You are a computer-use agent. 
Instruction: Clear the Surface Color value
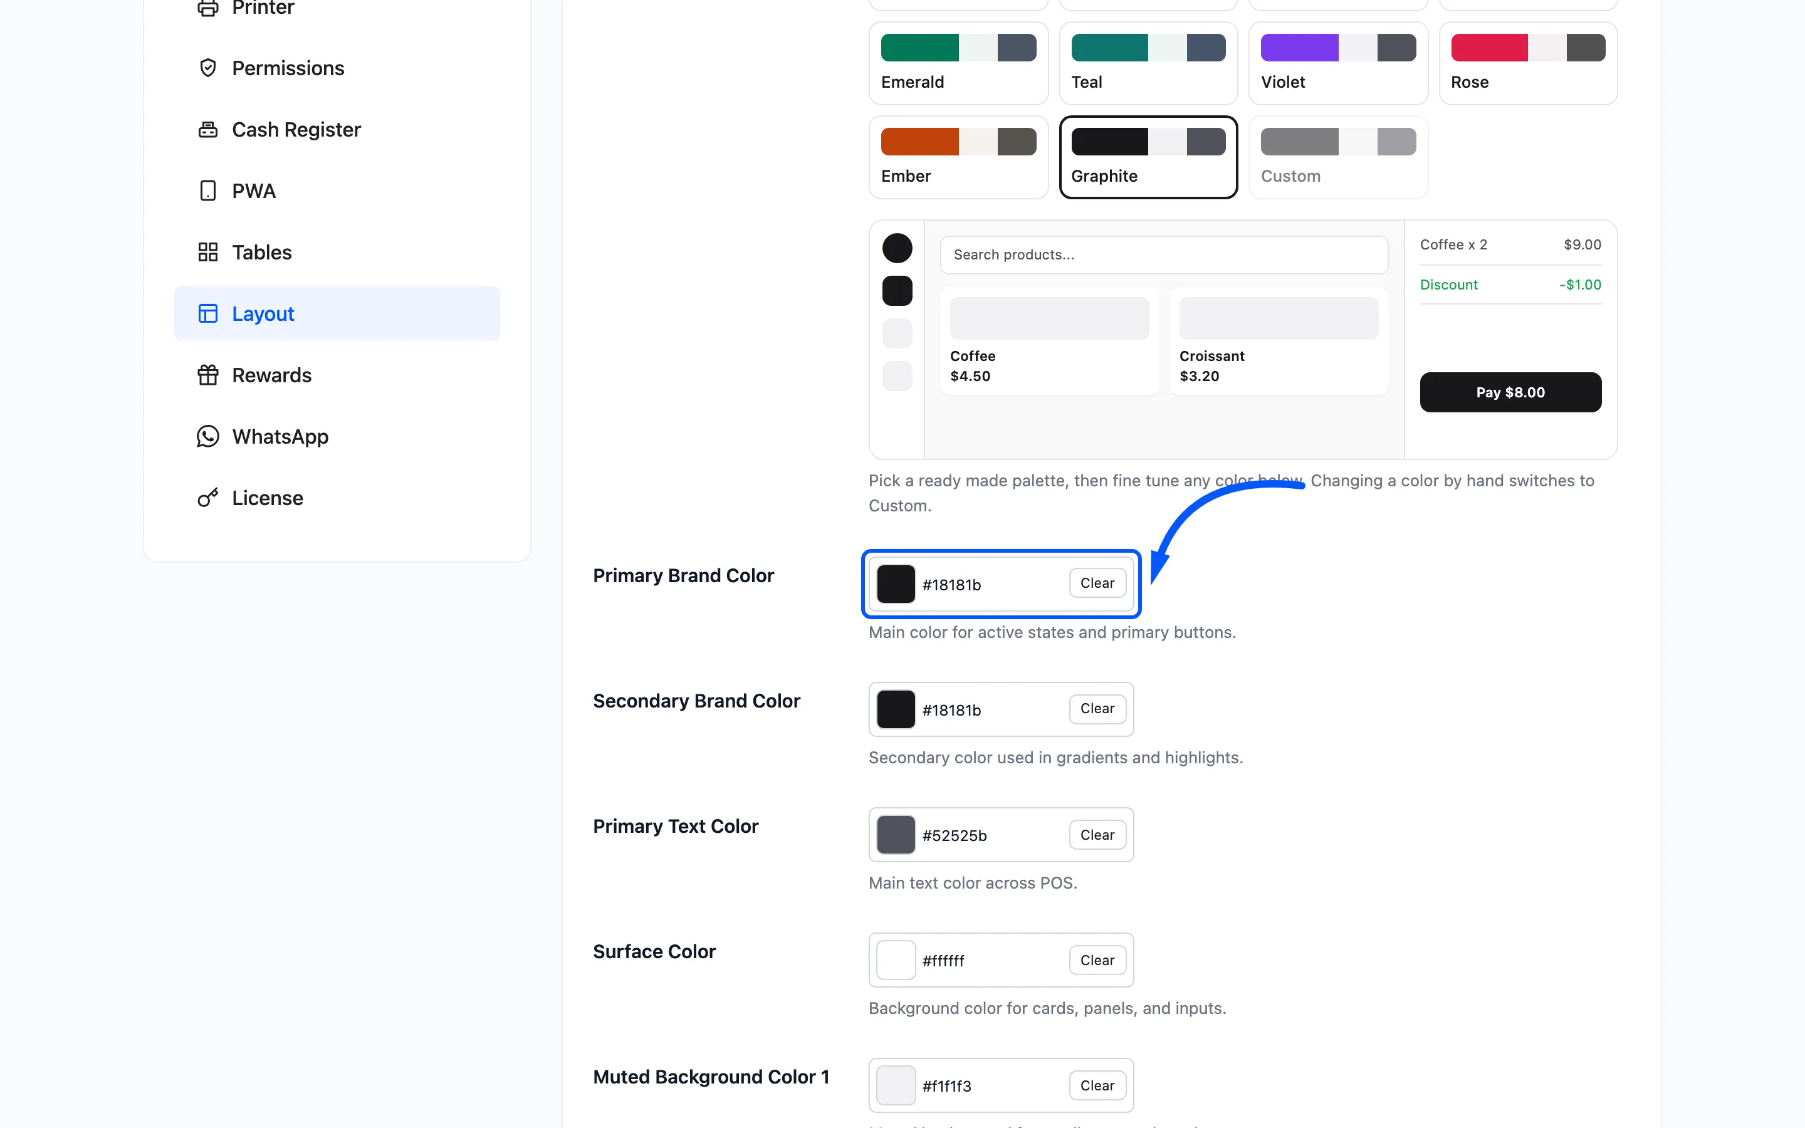1097,960
